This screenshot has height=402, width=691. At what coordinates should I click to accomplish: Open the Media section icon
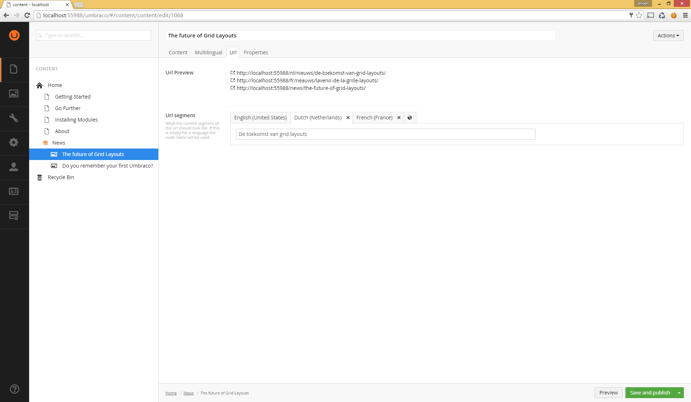click(14, 93)
